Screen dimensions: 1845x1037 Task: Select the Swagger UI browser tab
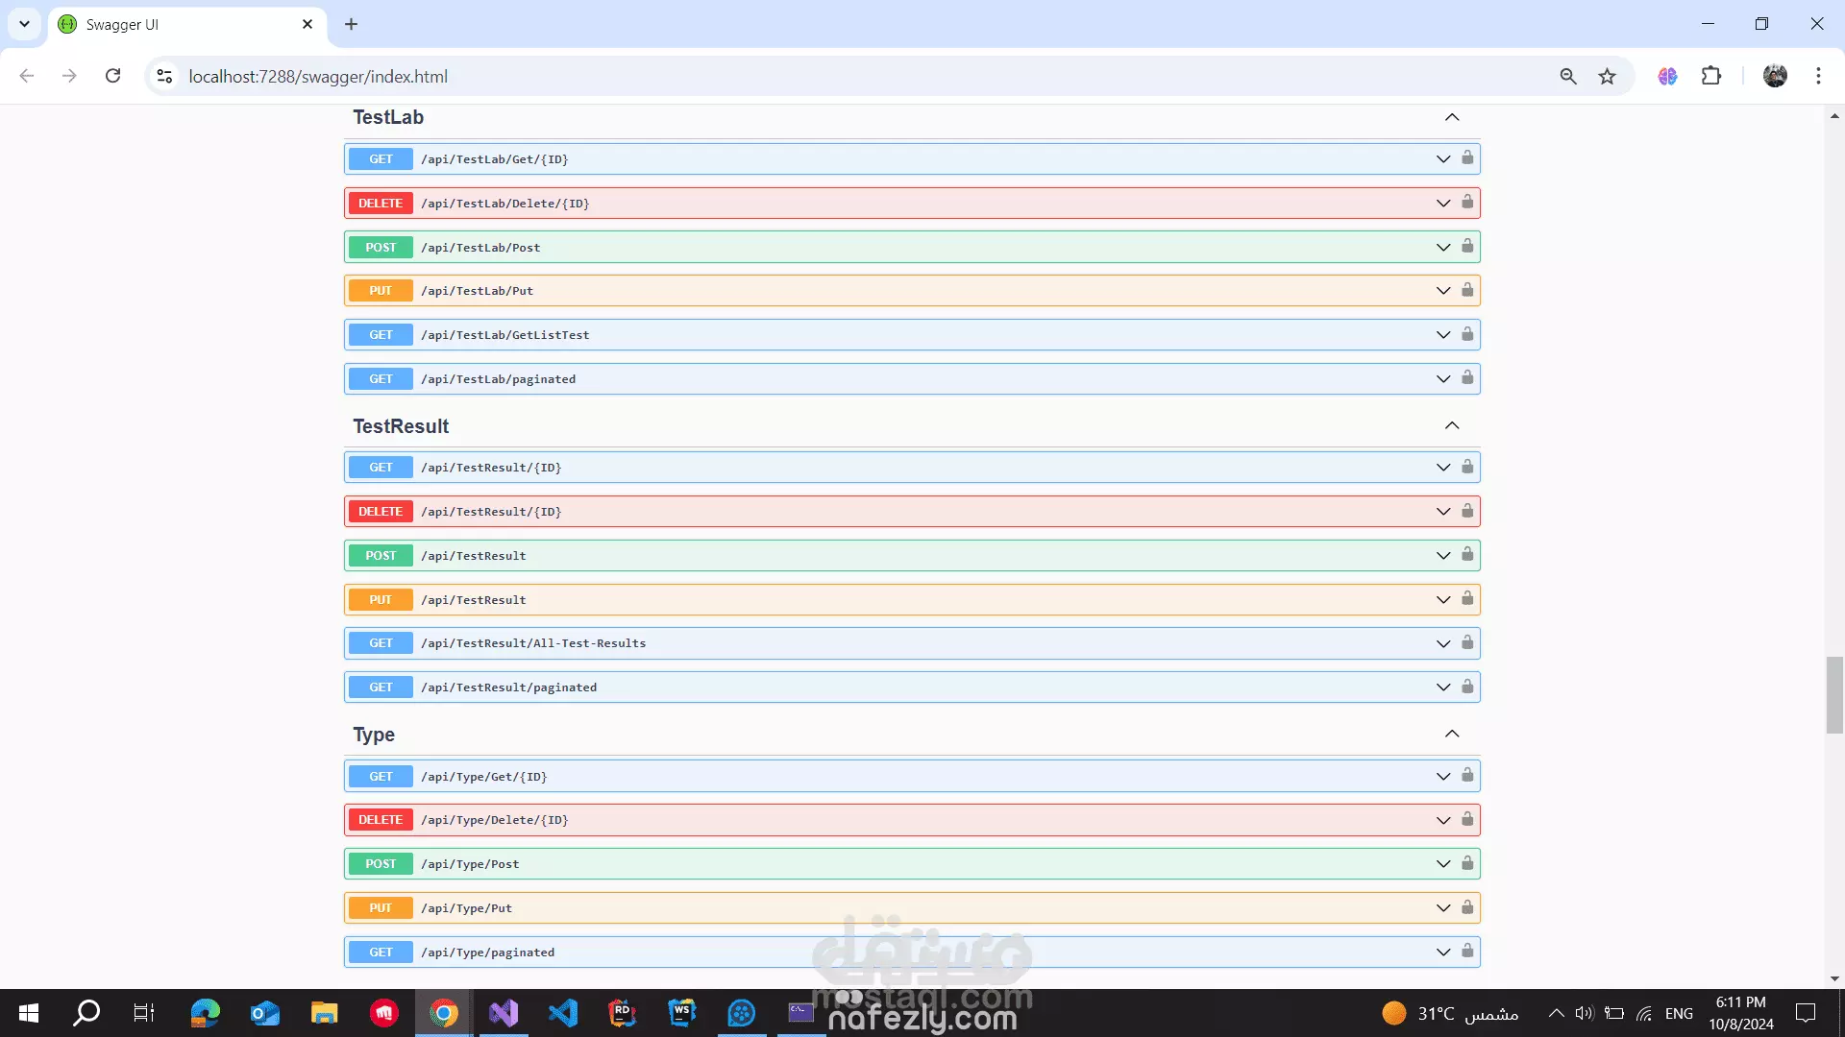click(x=187, y=24)
